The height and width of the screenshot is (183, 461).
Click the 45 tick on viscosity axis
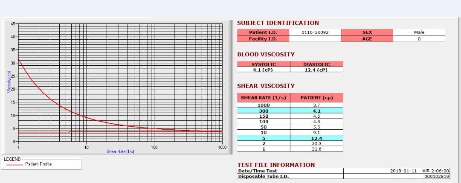[13, 24]
